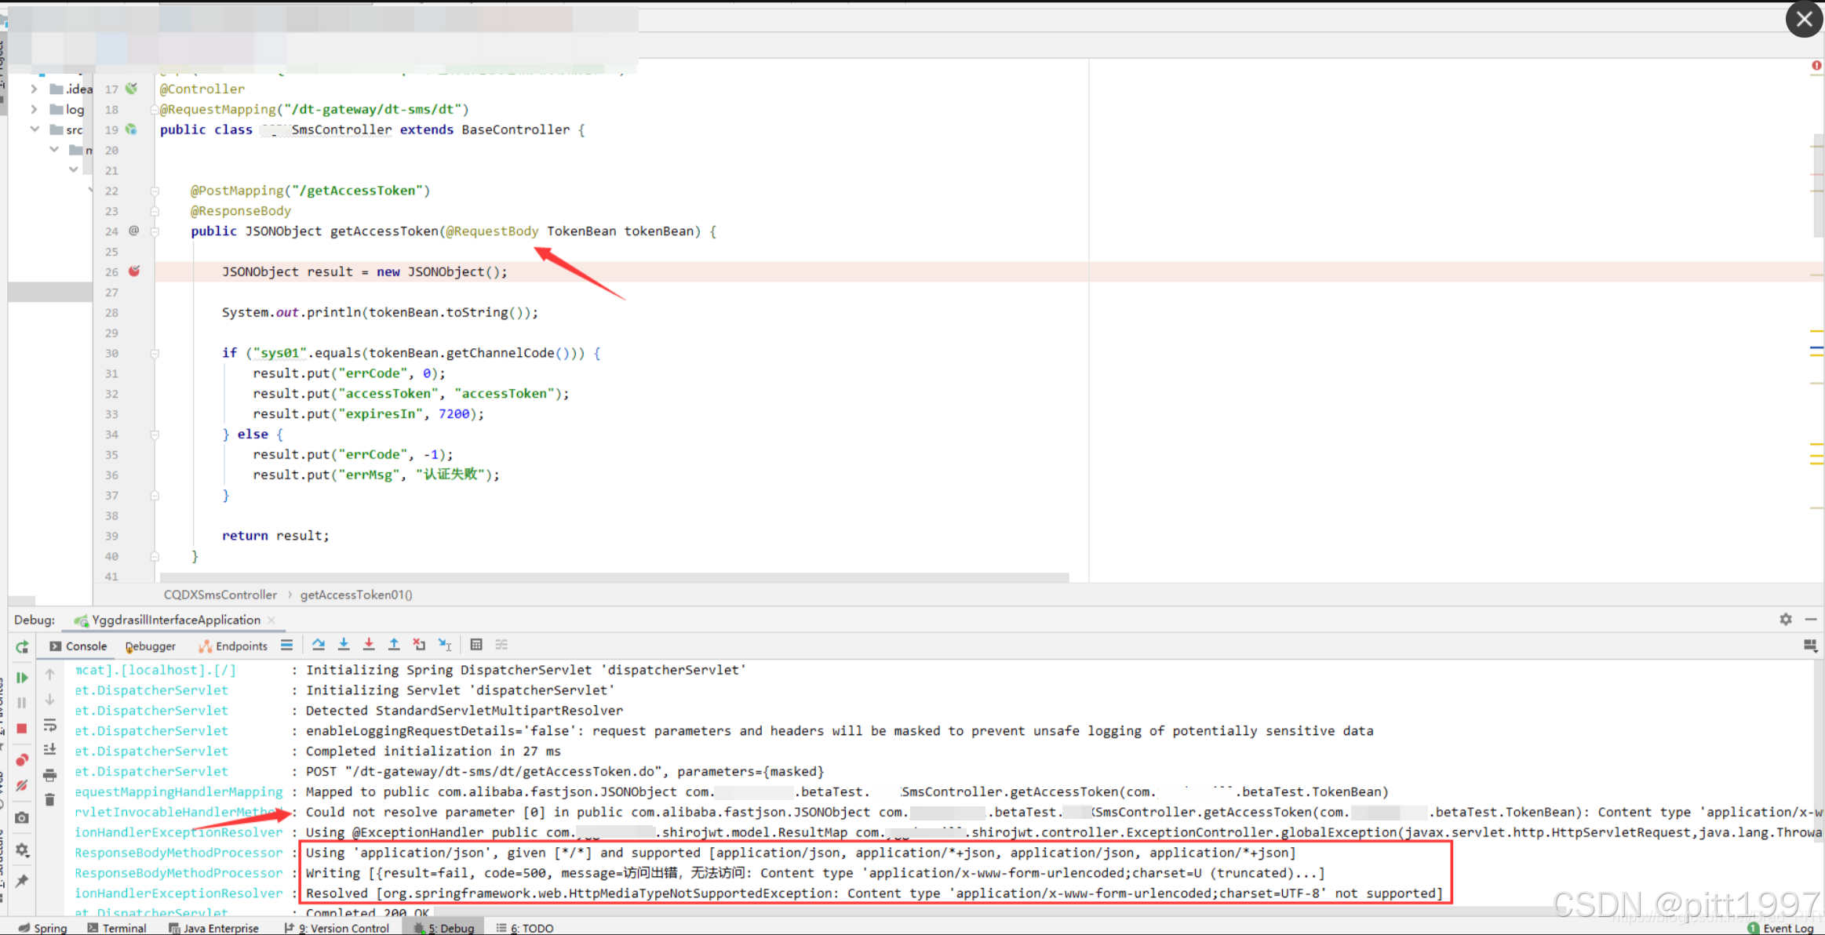Click the Rerun application icon

22,647
